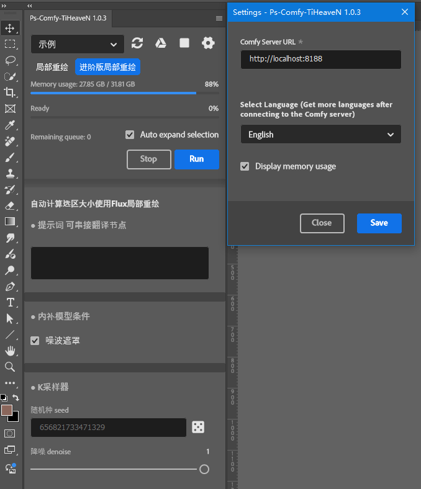The height and width of the screenshot is (489, 421).
Task: Click the 内补模型条件 section heading
Action: point(64,316)
